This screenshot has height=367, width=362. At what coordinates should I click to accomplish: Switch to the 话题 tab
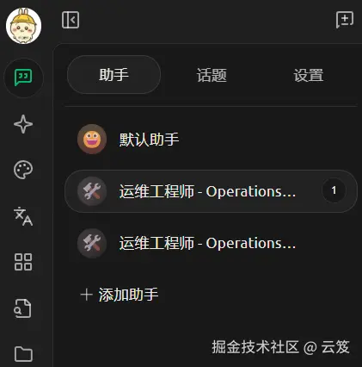pyautogui.click(x=212, y=75)
